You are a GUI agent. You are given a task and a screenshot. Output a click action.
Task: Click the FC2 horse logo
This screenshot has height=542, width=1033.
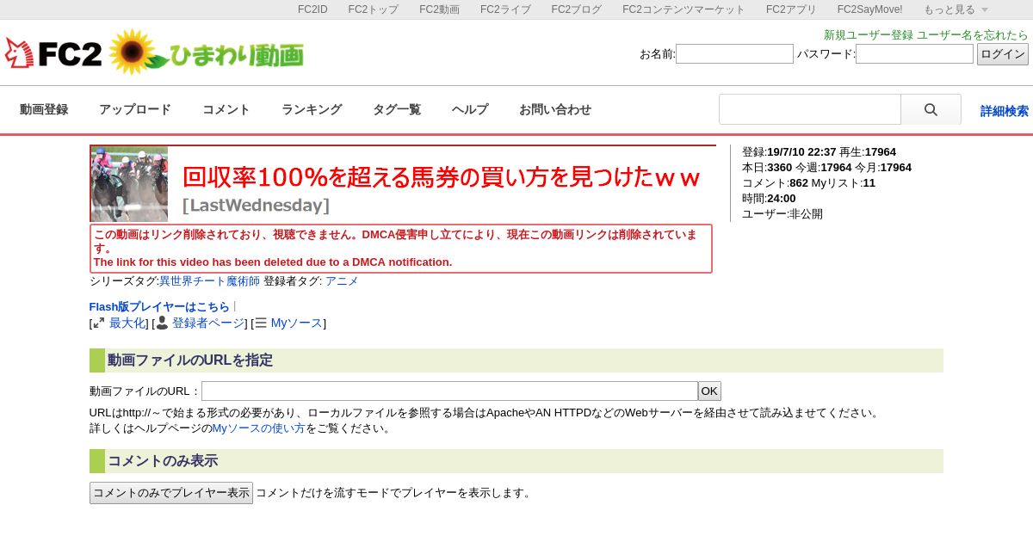pyautogui.click(x=53, y=53)
